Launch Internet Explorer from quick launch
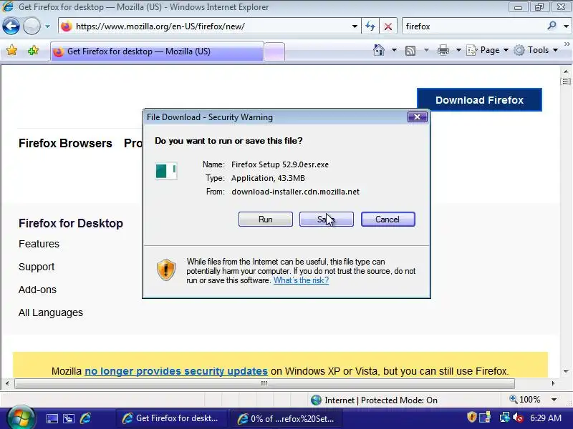 [x=85, y=418]
